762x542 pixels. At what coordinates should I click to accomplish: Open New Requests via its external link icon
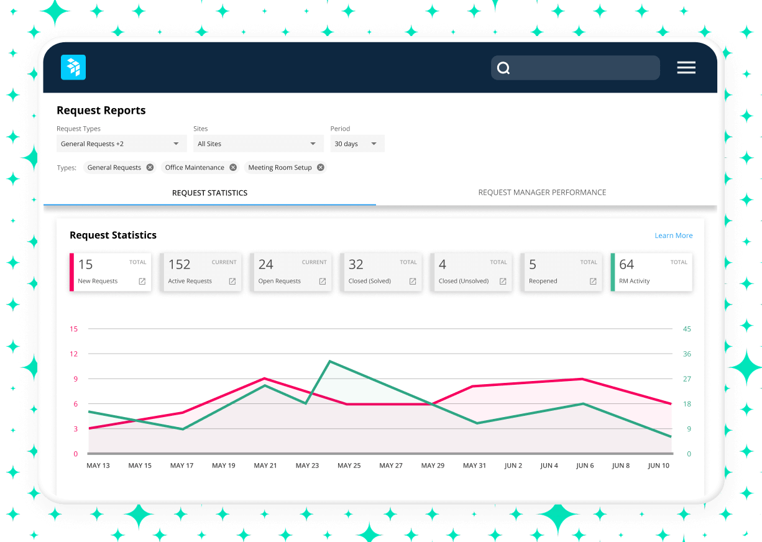142,281
